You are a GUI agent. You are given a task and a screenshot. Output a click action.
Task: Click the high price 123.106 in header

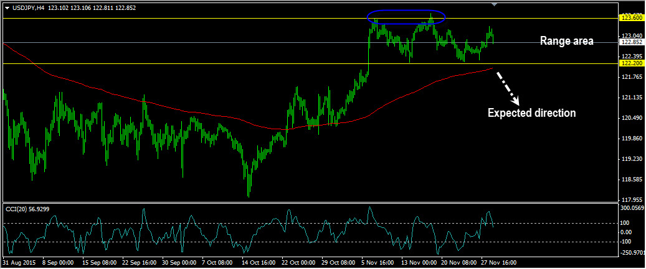point(81,8)
